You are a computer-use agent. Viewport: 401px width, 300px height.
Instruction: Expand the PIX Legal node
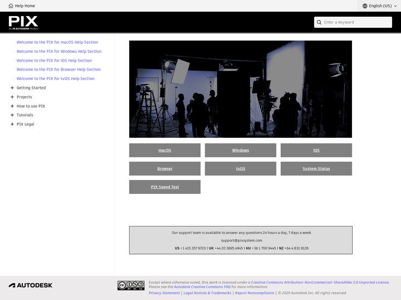[x=12, y=124]
